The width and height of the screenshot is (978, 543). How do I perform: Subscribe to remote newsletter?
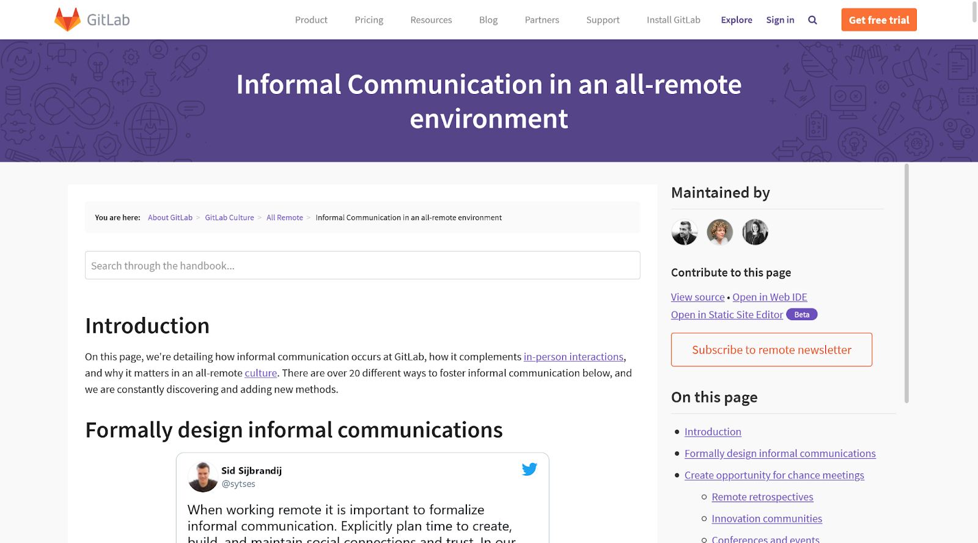click(771, 349)
